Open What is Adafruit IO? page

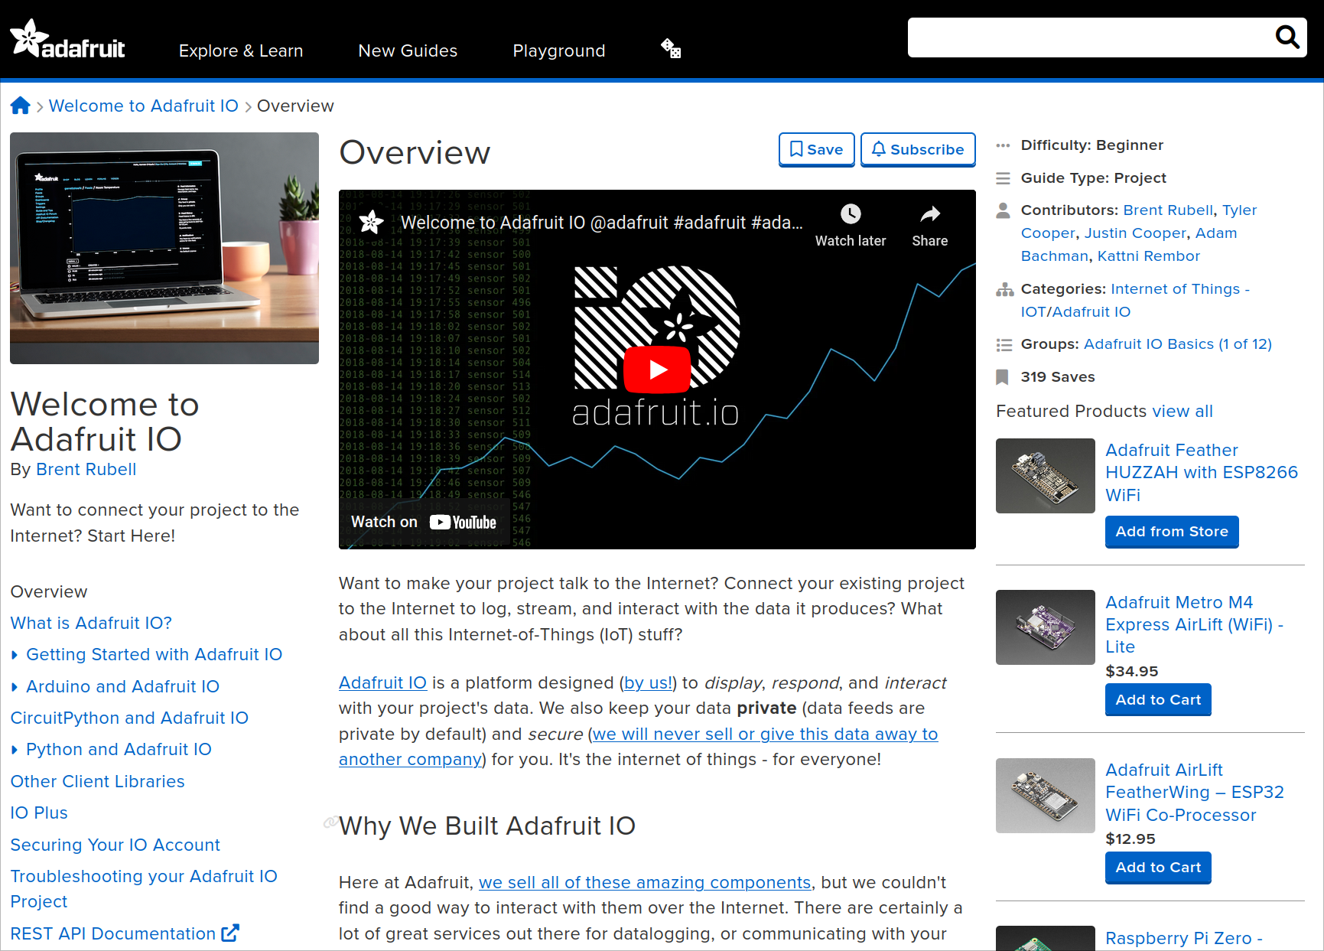[x=91, y=623]
